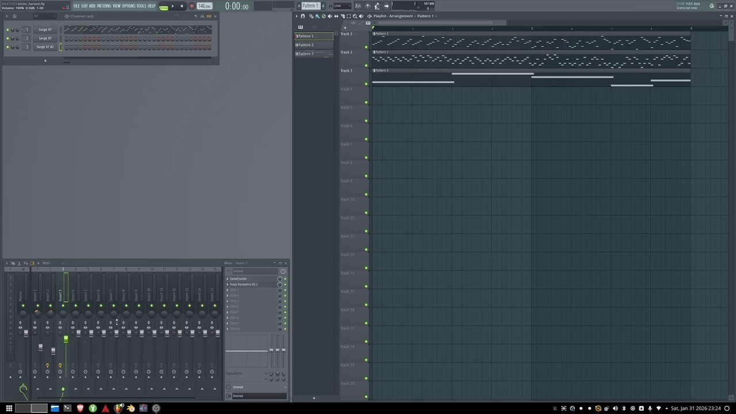
Task: Mute channel 3 green LED
Action: 7,47
